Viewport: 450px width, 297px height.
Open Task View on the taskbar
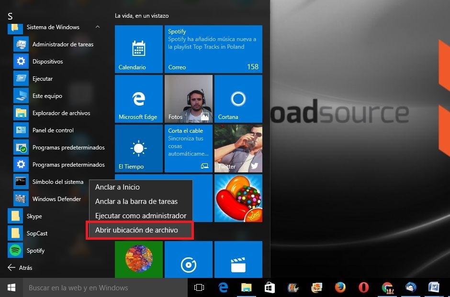(199, 287)
